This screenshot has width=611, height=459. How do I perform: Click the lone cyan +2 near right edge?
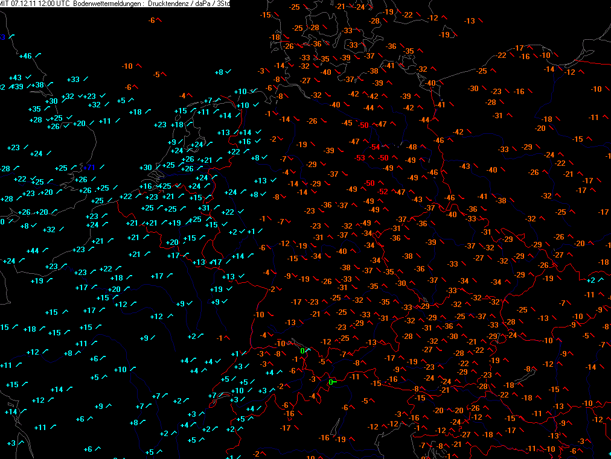tap(591, 280)
